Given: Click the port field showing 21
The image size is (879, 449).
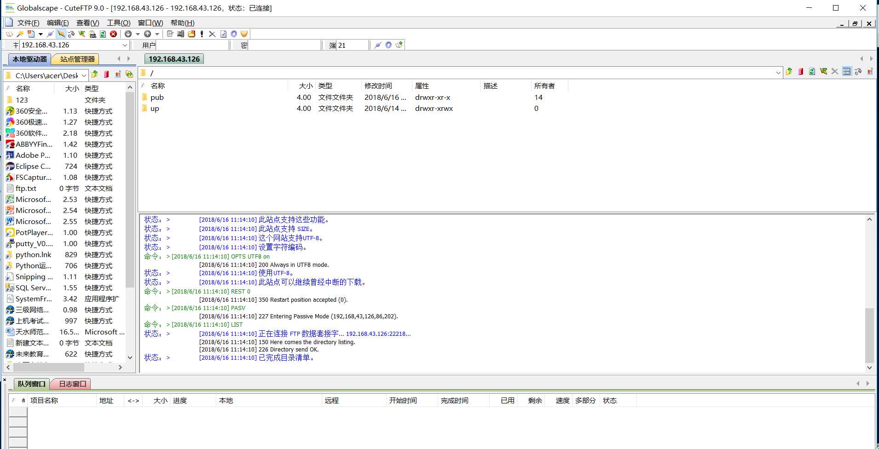Looking at the screenshot, I should [x=353, y=45].
